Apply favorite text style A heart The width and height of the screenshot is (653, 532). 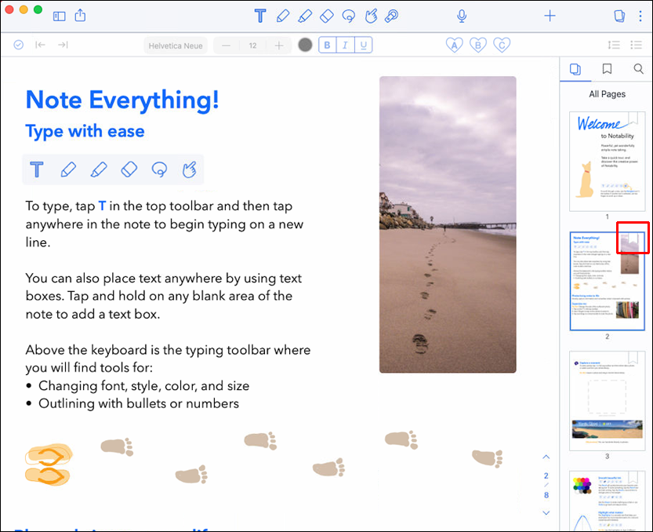tap(454, 46)
